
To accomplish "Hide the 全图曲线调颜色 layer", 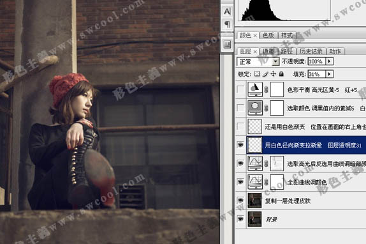I will (240, 181).
